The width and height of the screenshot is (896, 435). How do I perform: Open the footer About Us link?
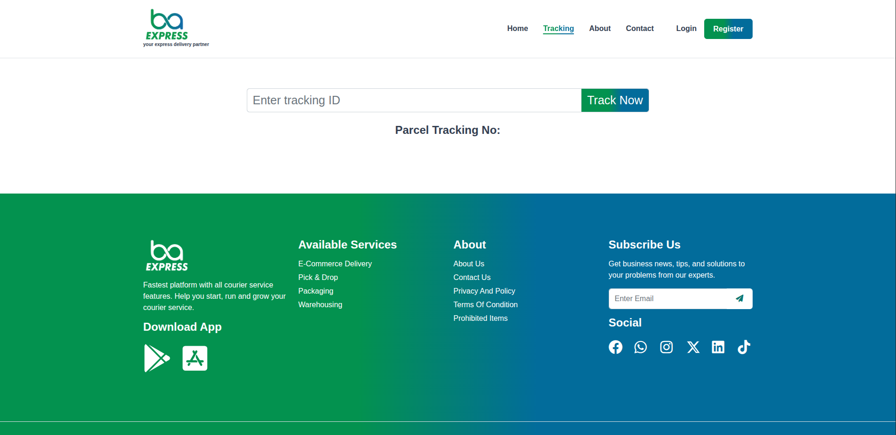tap(469, 264)
